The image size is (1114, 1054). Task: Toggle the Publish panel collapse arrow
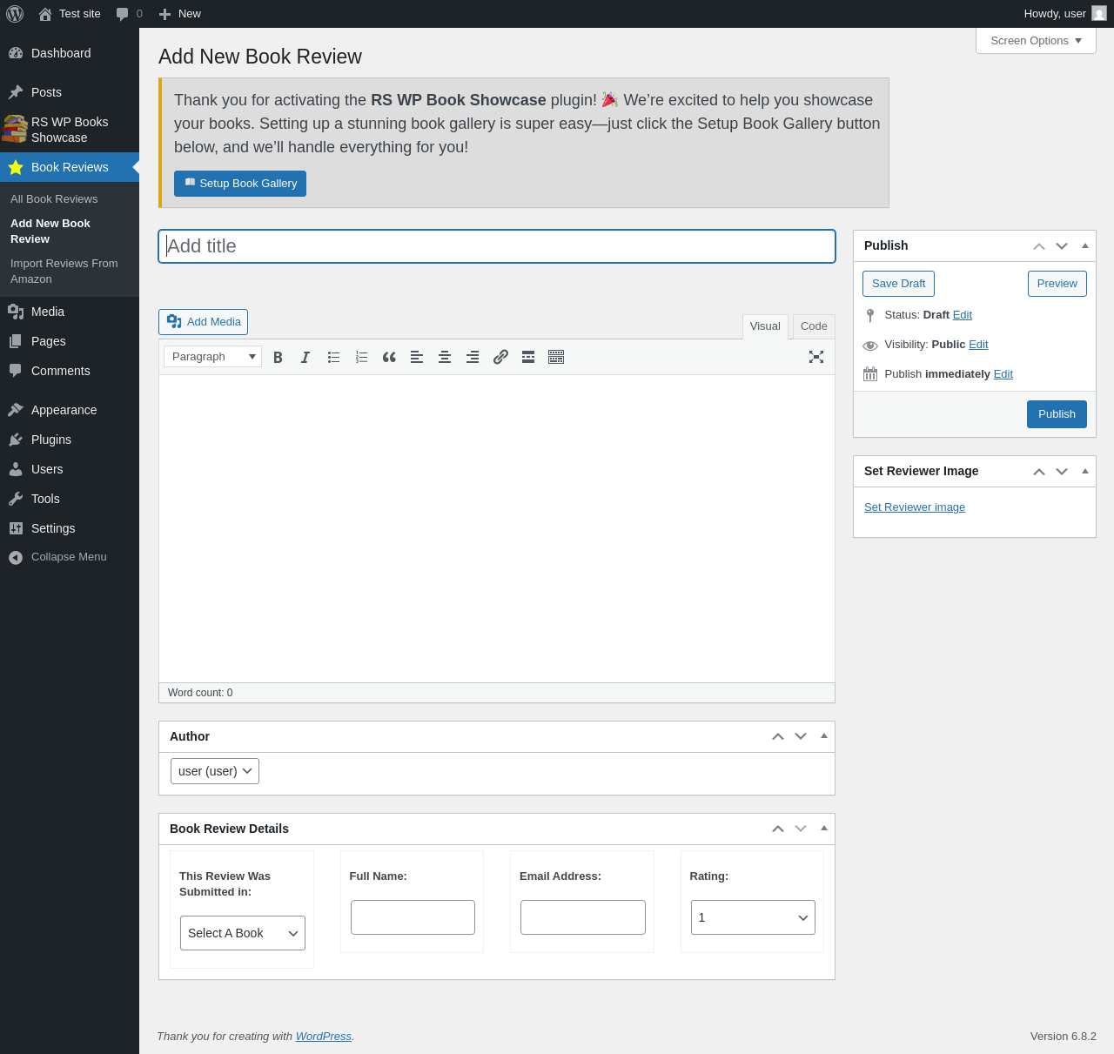click(x=1085, y=245)
